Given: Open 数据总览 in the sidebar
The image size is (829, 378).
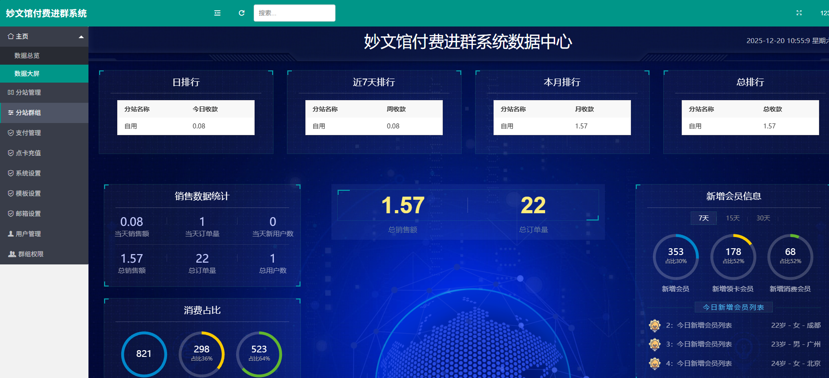Looking at the screenshot, I should coord(27,56).
